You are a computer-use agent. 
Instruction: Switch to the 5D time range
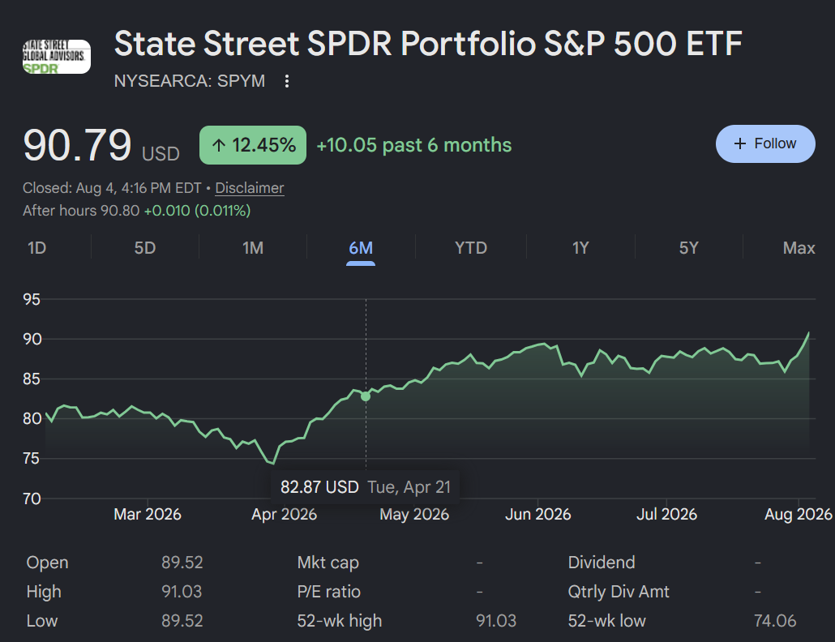click(145, 248)
